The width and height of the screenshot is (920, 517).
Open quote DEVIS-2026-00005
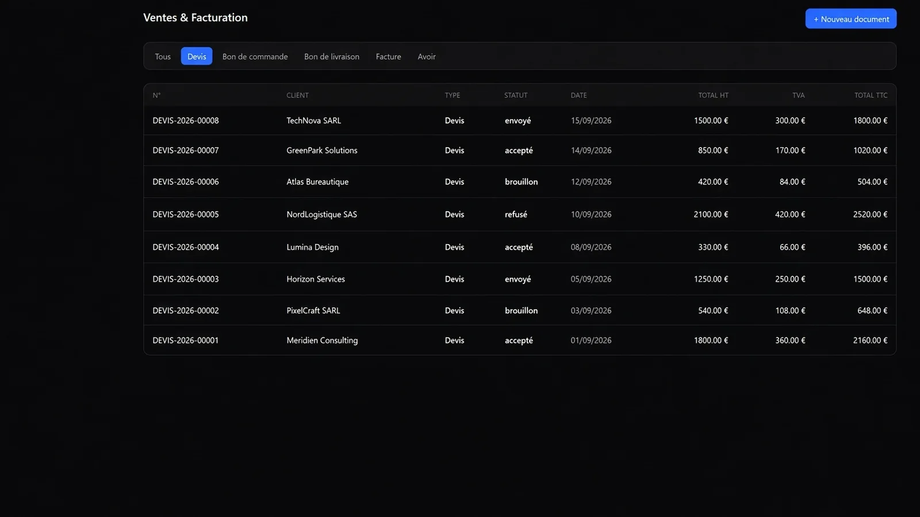pyautogui.click(x=186, y=214)
